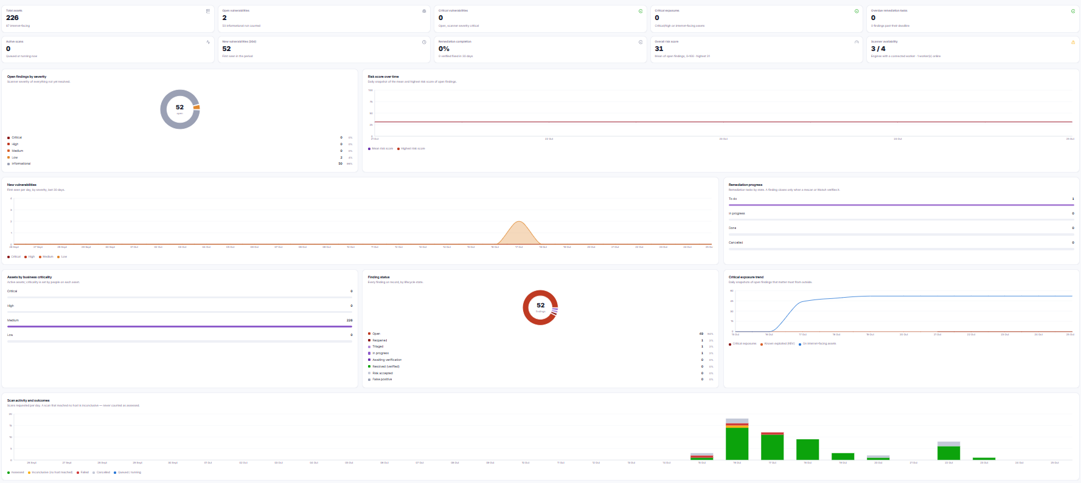This screenshot has width=1081, height=483.
Task: Click Medium business criticality purple bar
Action: coord(179,327)
